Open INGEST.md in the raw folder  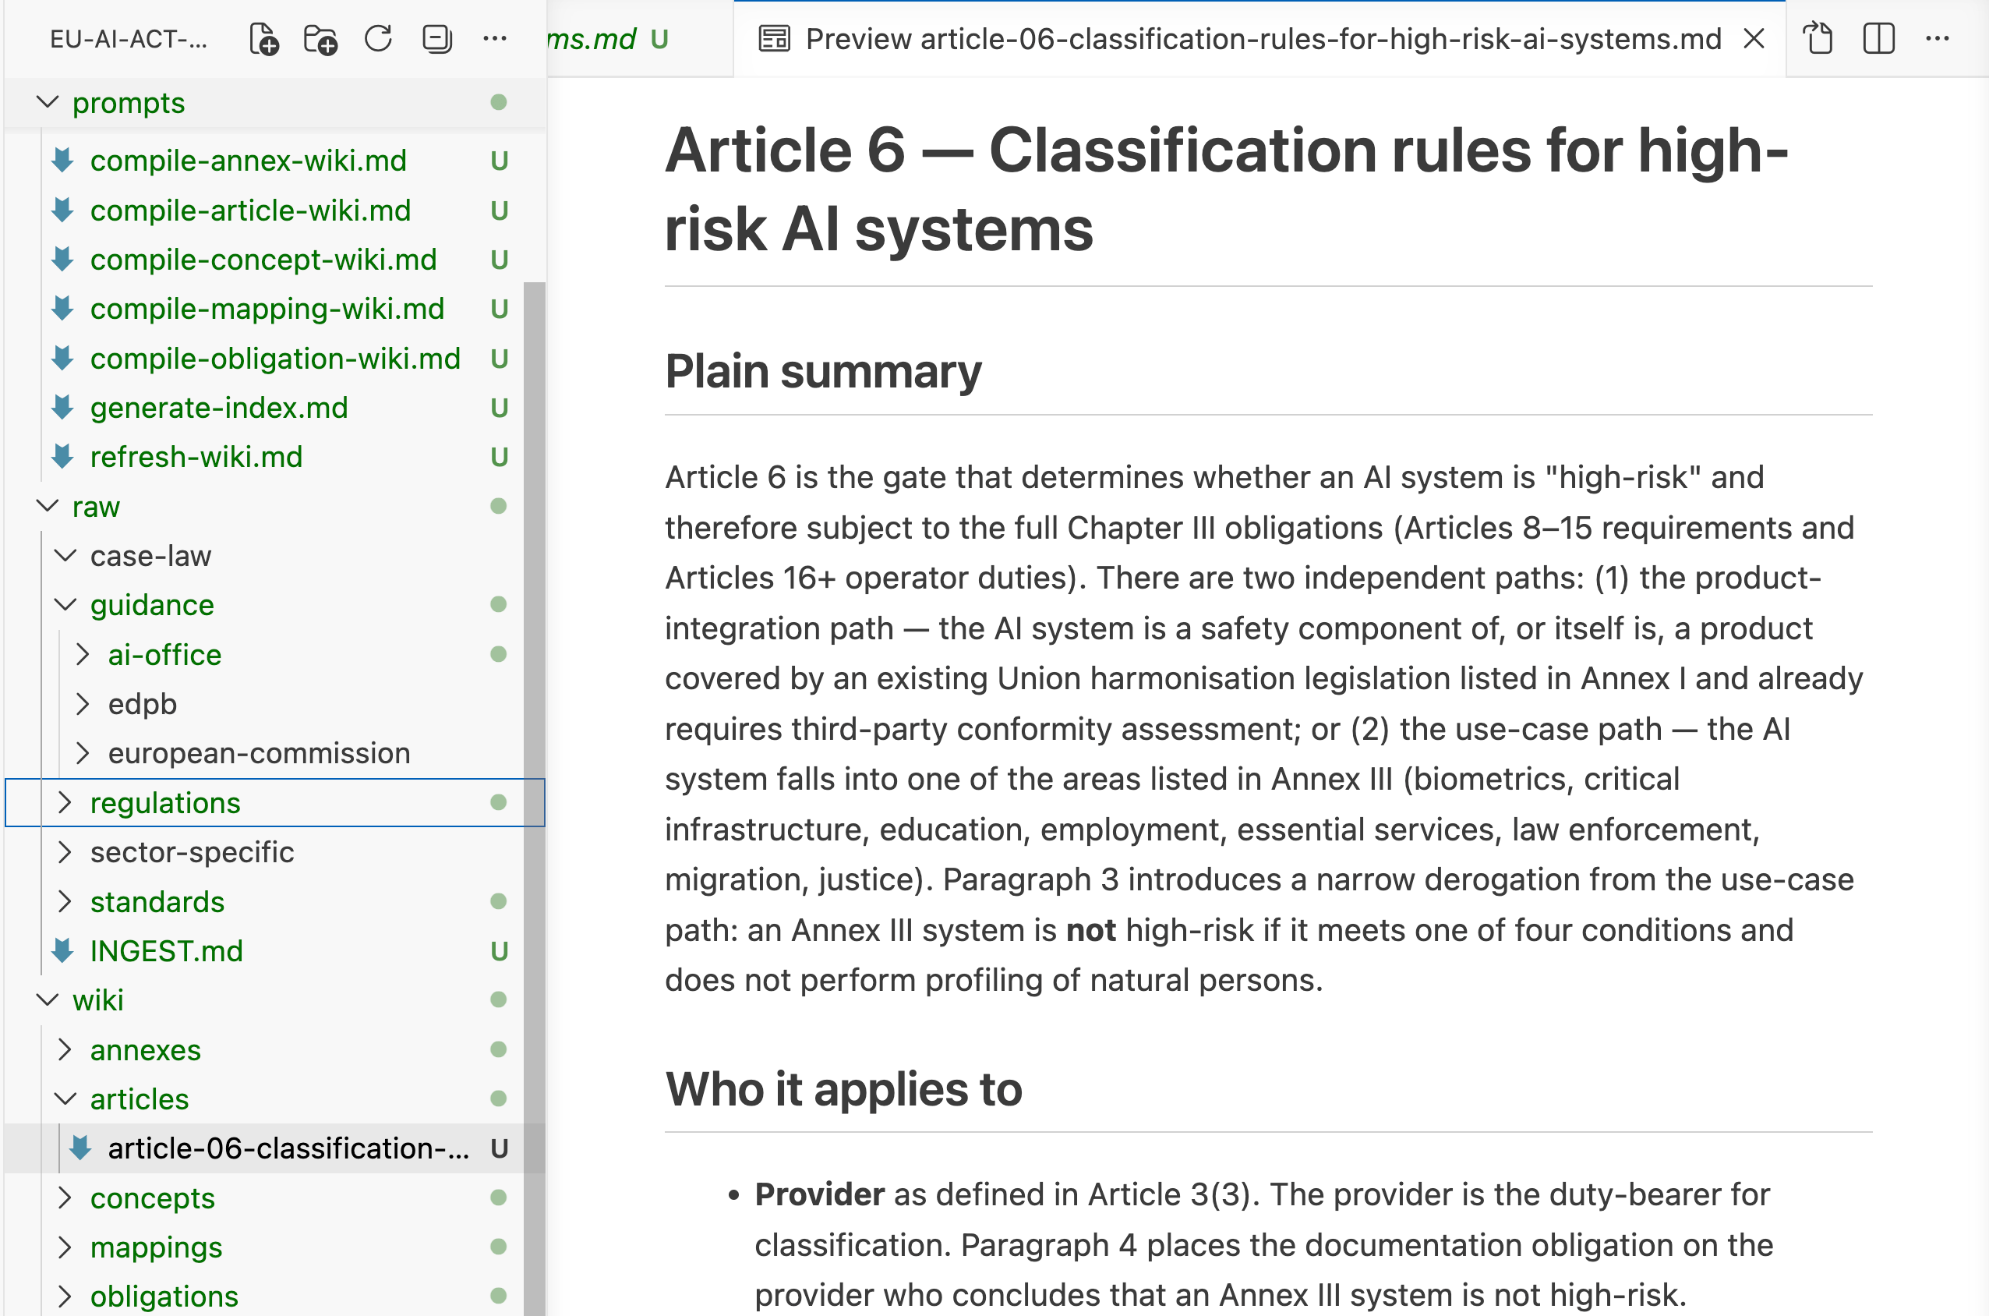[x=166, y=951]
